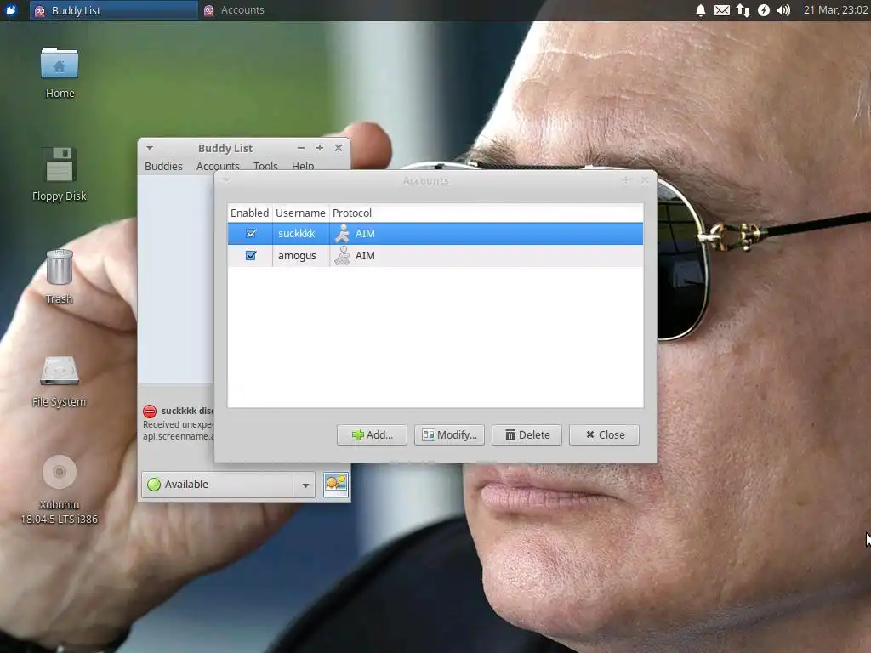Open the network connection tray icon
Screen dimensions: 871x653
tap(743, 10)
